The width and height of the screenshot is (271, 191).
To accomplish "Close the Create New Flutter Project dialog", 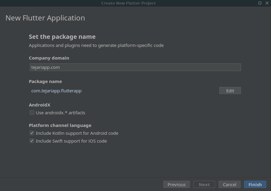I will point(267,3).
